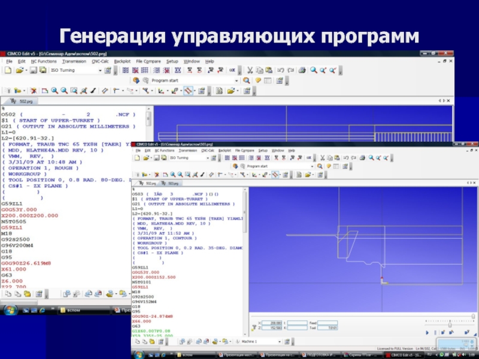Click the Paste clipboard icon in the back window toolbar

tap(269, 70)
